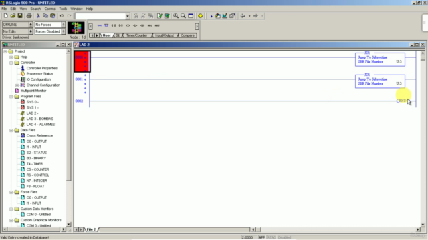Open the Forces Disabled dropdown
The width and height of the screenshot is (428, 240).
tap(64, 31)
